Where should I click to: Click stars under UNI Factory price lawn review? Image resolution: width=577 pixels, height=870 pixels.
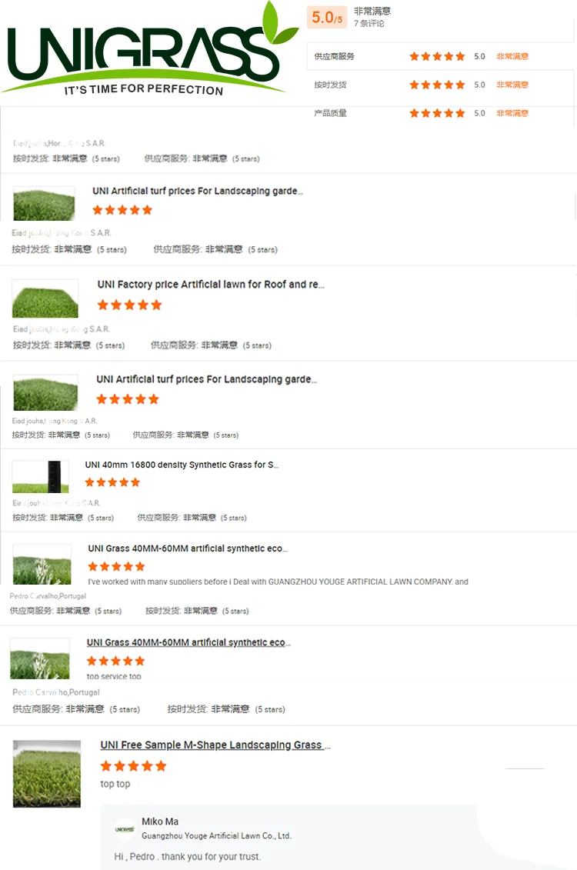tap(129, 305)
